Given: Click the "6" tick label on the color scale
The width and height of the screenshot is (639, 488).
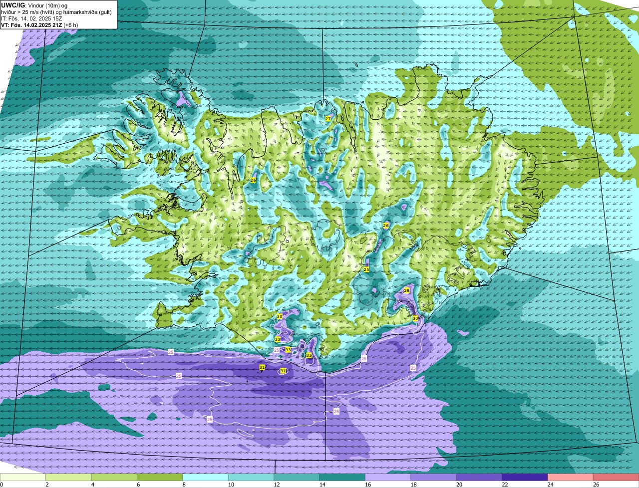Looking at the screenshot, I should point(138,485).
